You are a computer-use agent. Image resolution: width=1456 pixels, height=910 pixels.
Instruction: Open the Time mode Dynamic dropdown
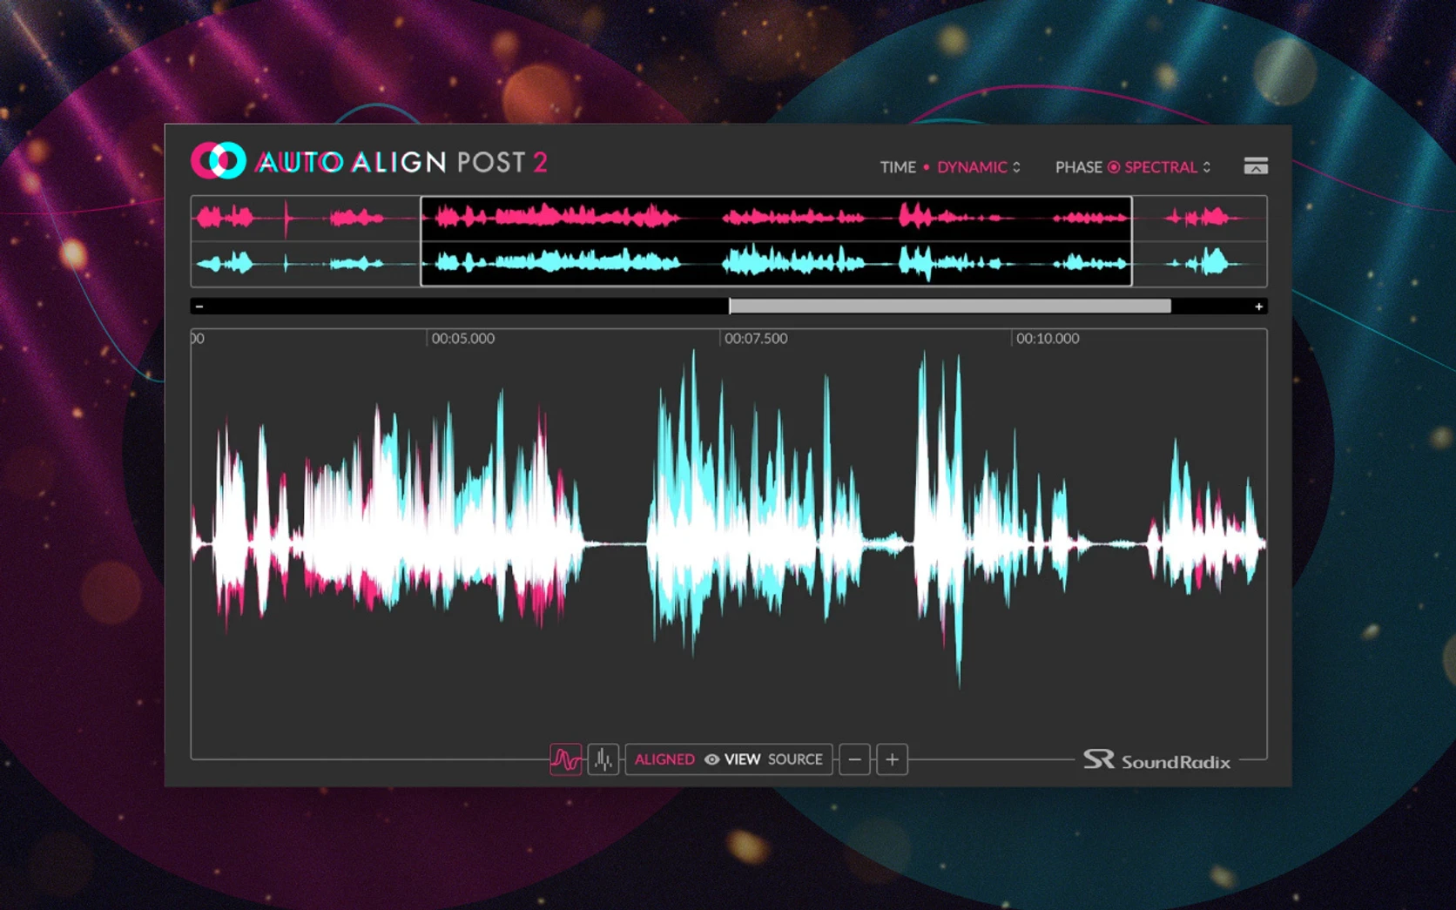[972, 167]
